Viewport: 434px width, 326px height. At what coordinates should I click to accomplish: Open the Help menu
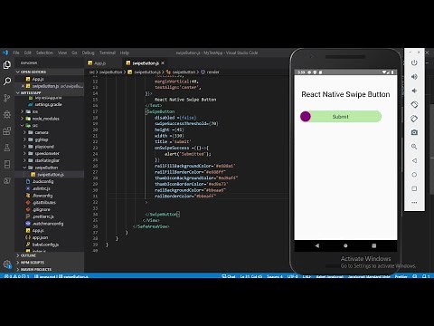(124, 53)
